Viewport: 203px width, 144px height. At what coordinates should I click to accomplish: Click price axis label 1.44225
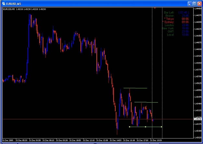tap(198, 29)
